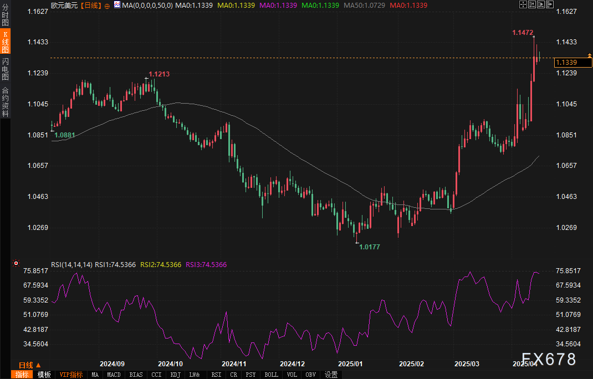
Task: Click the 指标 button at bottom left
Action: [x=22, y=375]
